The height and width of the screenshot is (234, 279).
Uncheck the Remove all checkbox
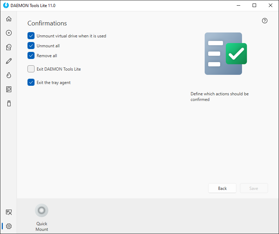[x=31, y=55]
